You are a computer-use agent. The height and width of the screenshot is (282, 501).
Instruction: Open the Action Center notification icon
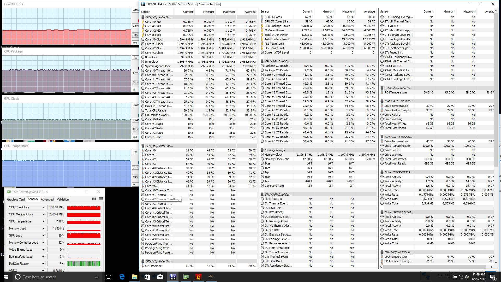(492, 277)
